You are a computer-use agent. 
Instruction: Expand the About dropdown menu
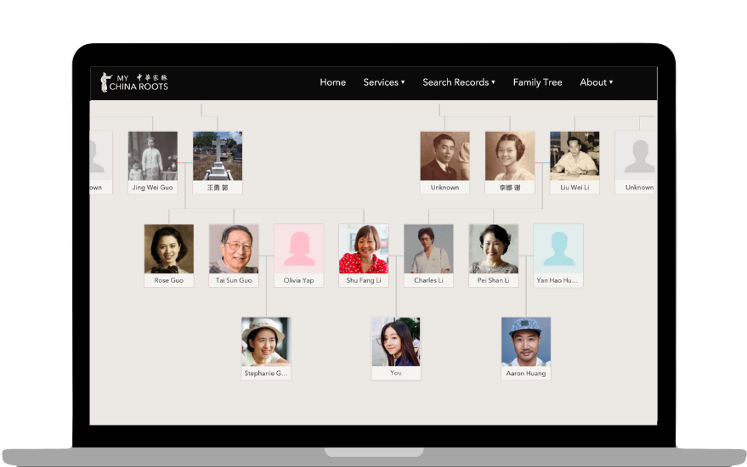pos(596,82)
